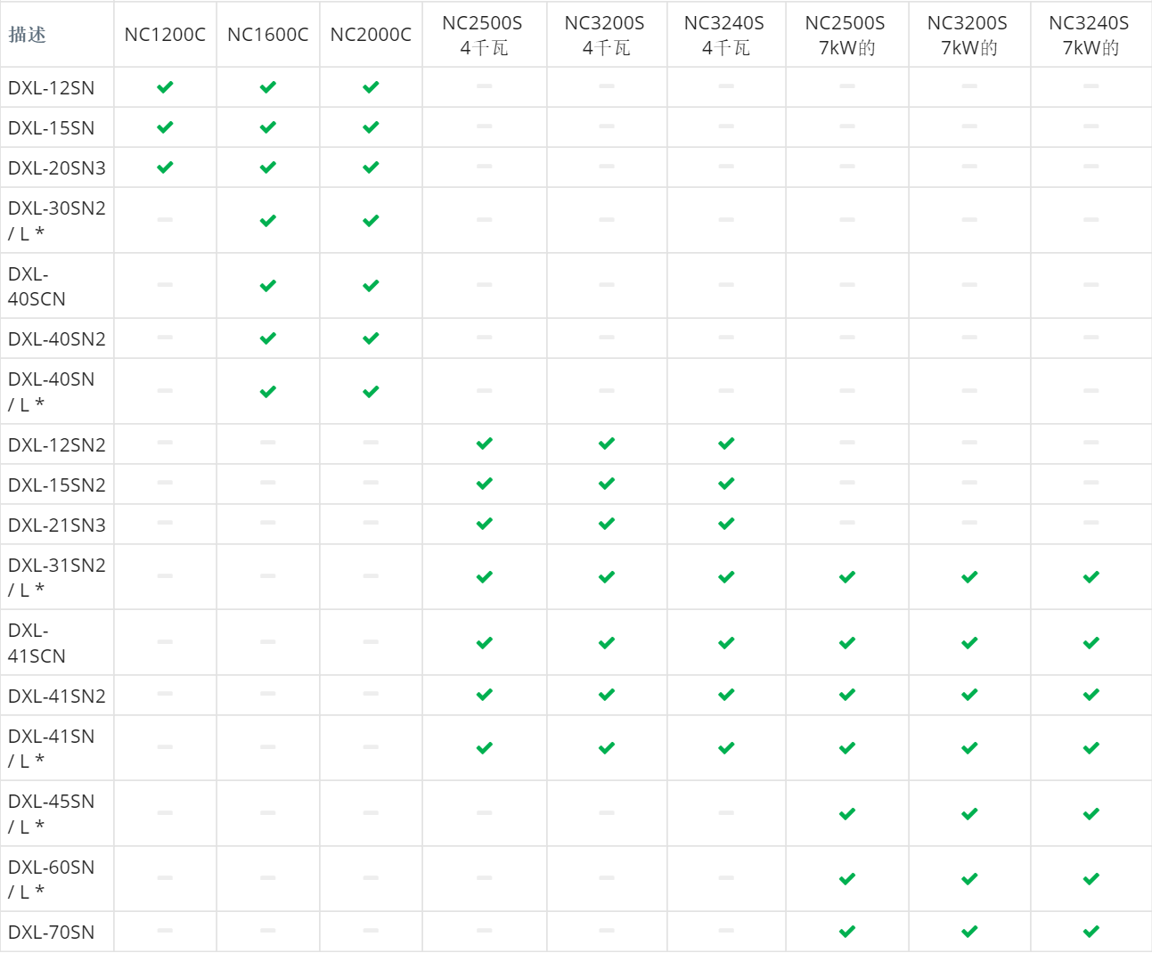The image size is (1152, 953).
Task: Click the dash for DXL-12SN under NC3240S 7kW
Action: [x=1091, y=86]
